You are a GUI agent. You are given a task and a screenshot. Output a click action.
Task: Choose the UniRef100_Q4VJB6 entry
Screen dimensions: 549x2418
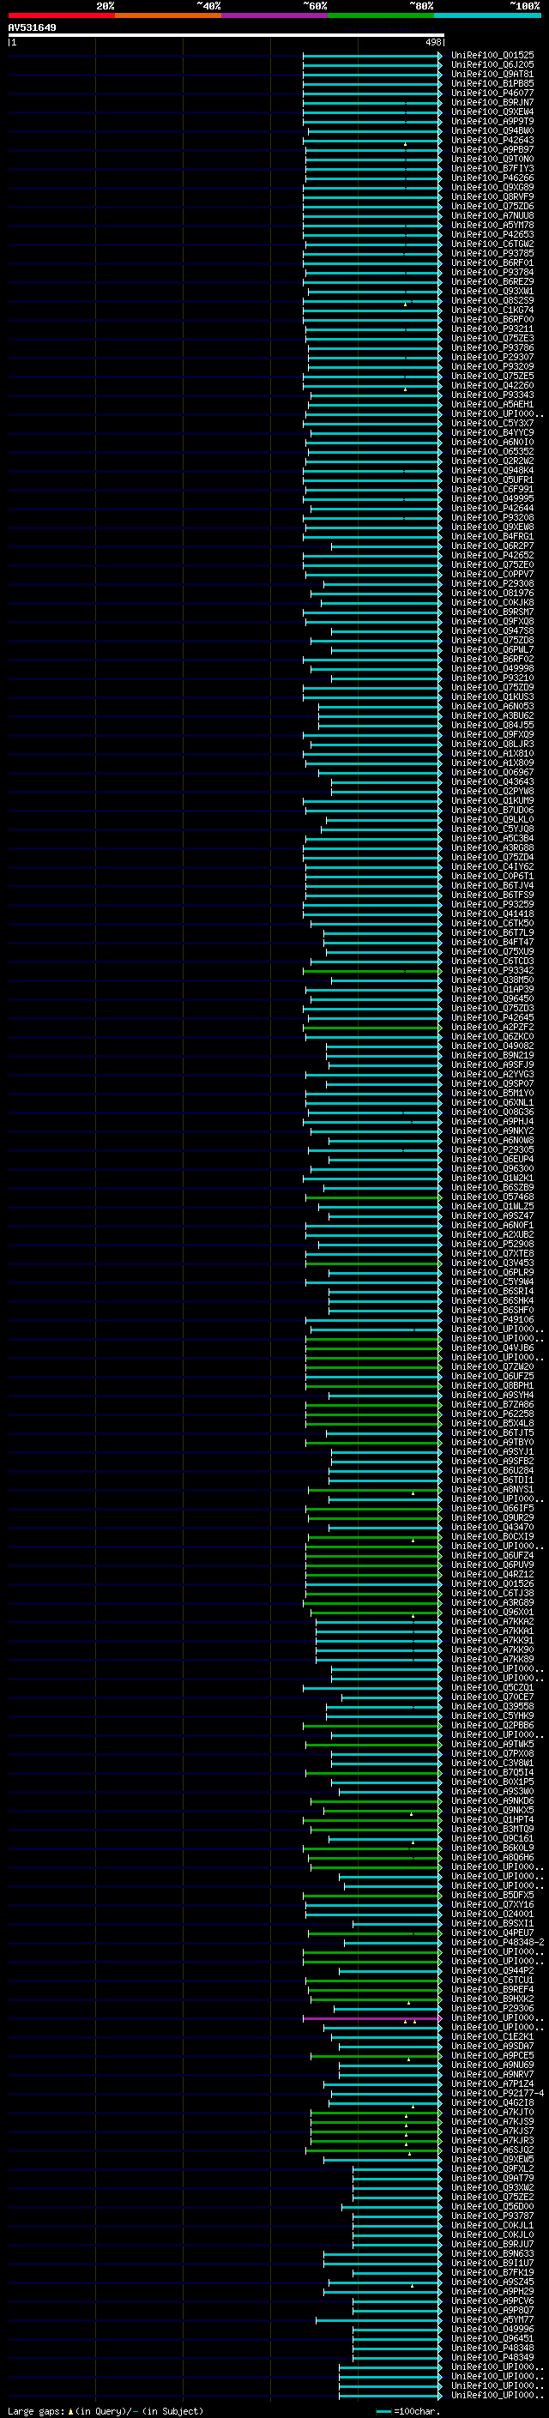[x=492, y=1348]
